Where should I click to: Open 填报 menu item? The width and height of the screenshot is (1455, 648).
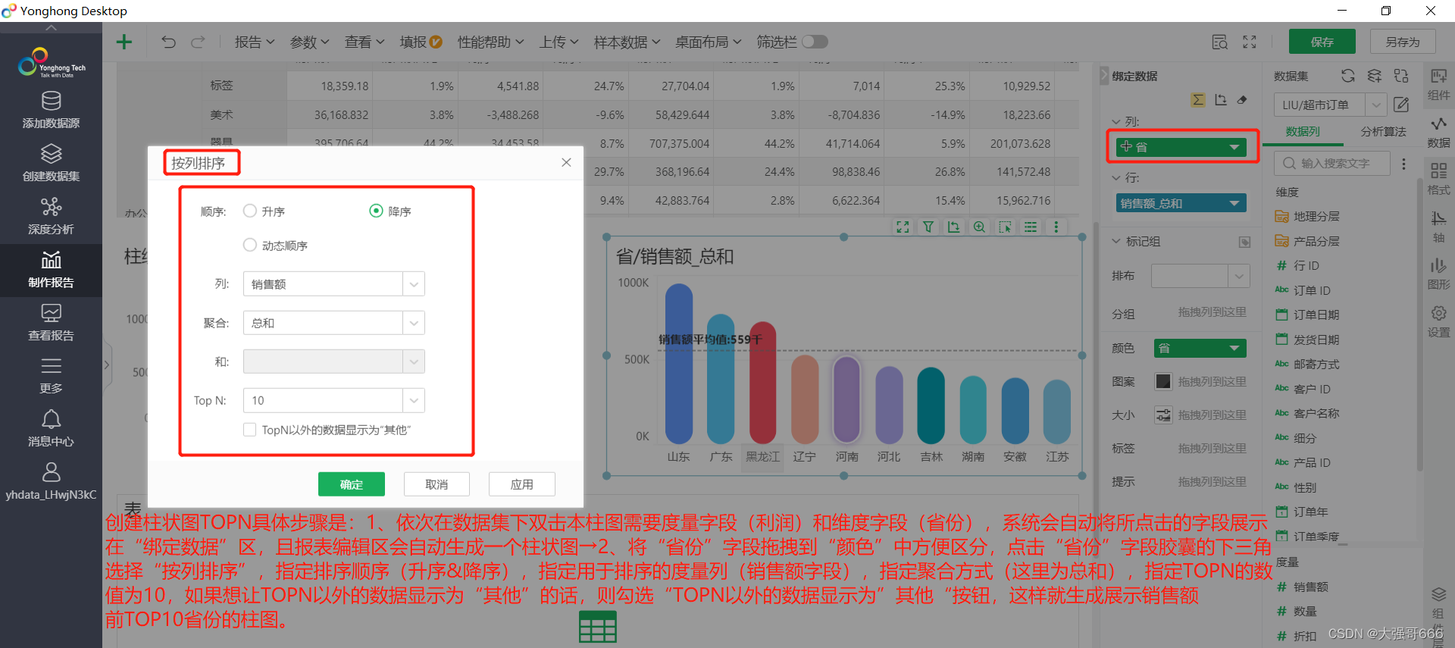[421, 42]
